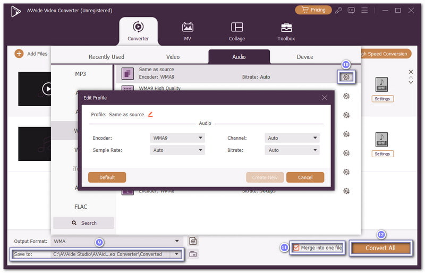Click the Default button

click(x=107, y=177)
